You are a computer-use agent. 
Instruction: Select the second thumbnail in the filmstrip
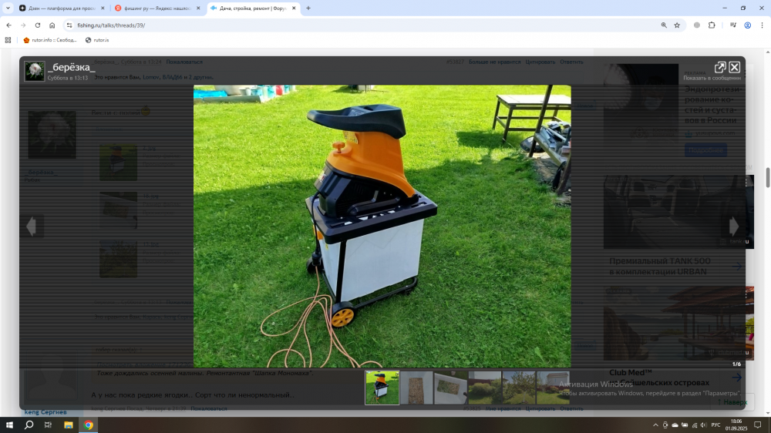pos(416,388)
